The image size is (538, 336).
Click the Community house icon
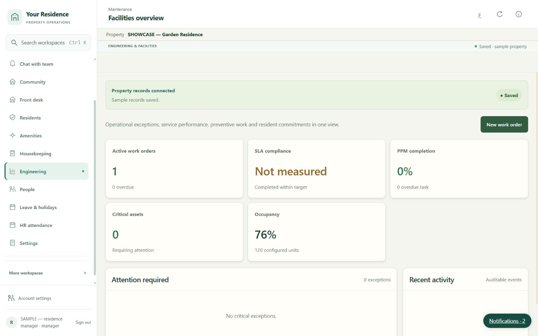pyautogui.click(x=12, y=82)
